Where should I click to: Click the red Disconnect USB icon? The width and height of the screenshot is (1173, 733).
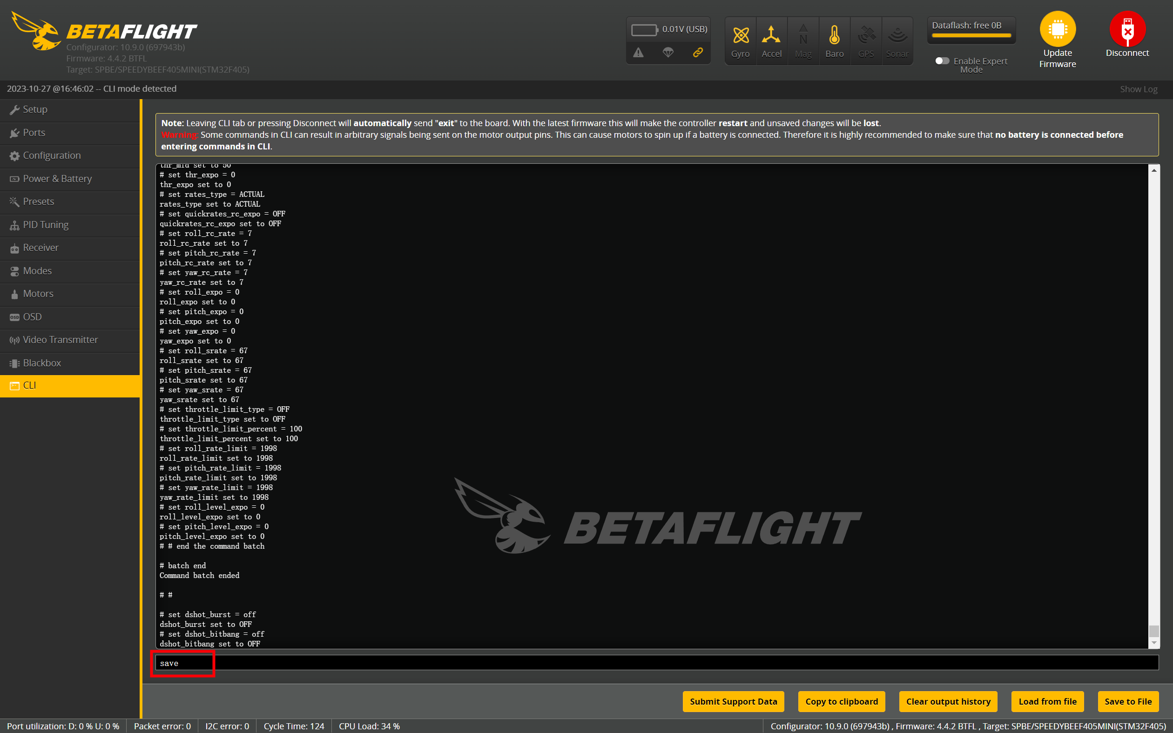[1127, 29]
